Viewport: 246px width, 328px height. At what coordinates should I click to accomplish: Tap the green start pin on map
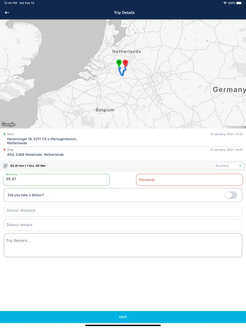click(119, 63)
